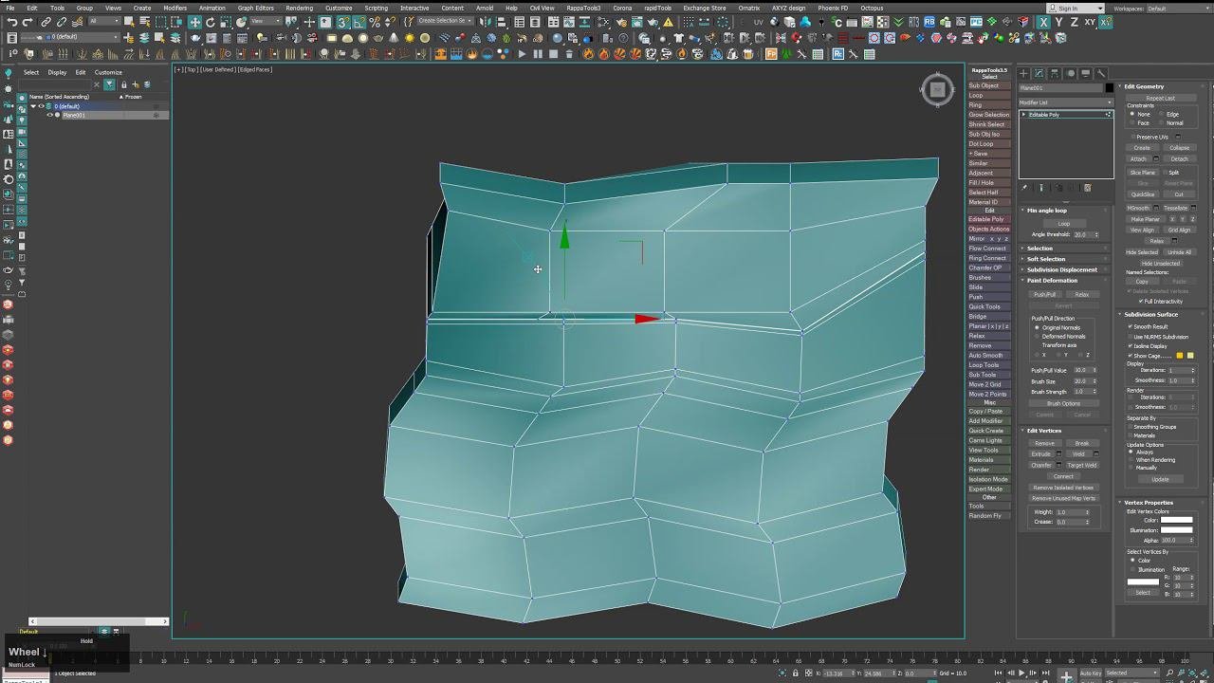1214x683 pixels.
Task: Click the Percent Snap toggle icon
Action: click(x=377, y=22)
